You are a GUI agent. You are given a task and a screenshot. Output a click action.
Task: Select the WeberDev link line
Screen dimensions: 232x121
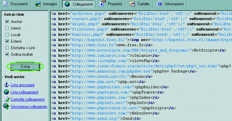click(105, 113)
